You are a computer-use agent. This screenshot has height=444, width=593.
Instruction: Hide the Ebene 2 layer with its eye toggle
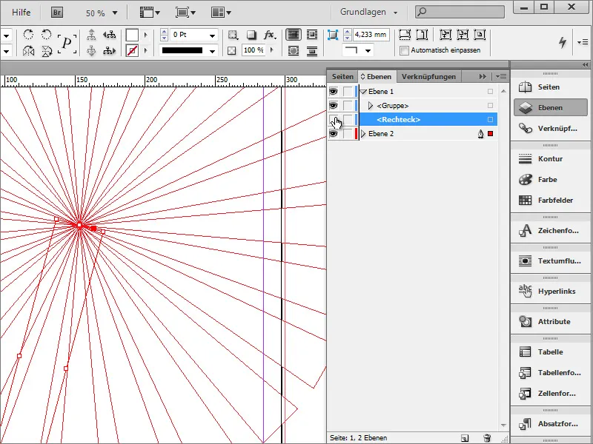click(333, 133)
